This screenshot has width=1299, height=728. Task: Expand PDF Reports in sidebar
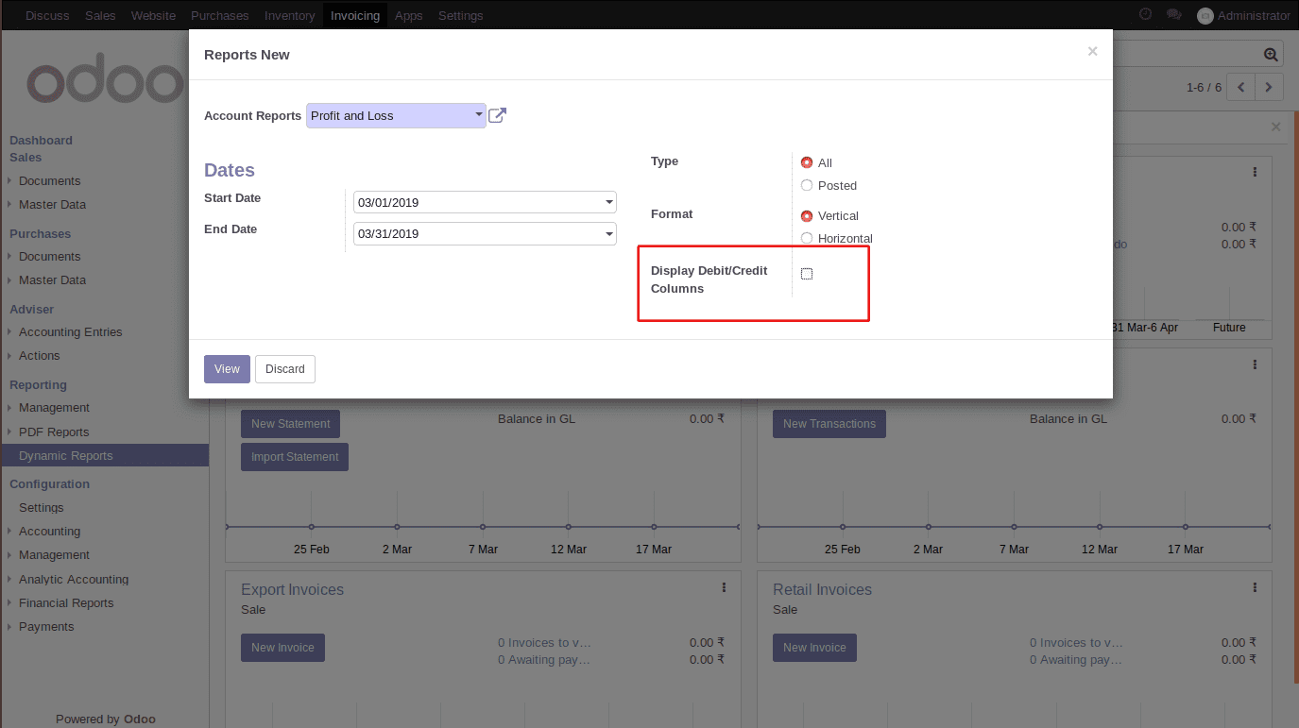pyautogui.click(x=54, y=432)
